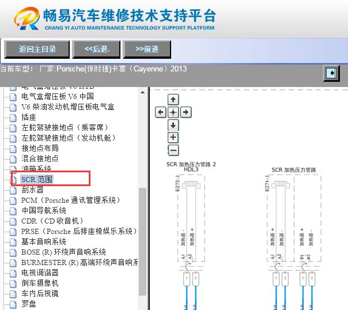Screen dimensions: 348x310
Task: Select the 罗盘 tree item
Action: point(29,304)
